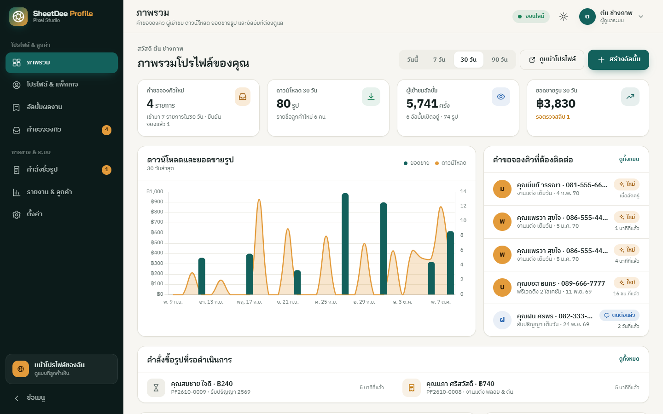Click ดูทั้งหมด in คำขอจองคิว panel
Viewport: 663px width, 414px height.
[629, 159]
